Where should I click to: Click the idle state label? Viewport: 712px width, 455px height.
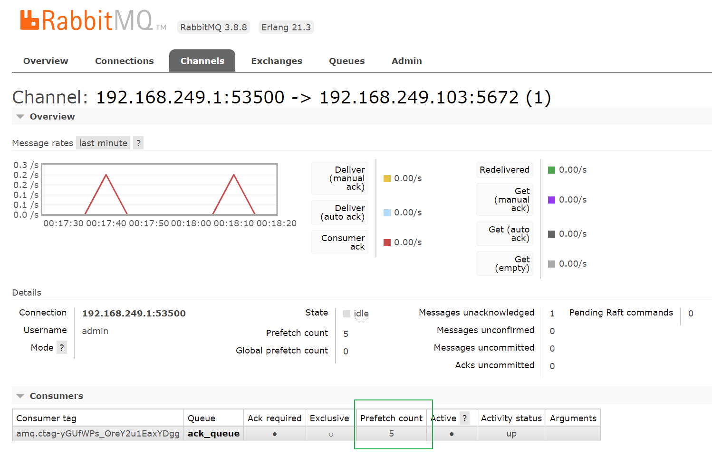coord(361,314)
